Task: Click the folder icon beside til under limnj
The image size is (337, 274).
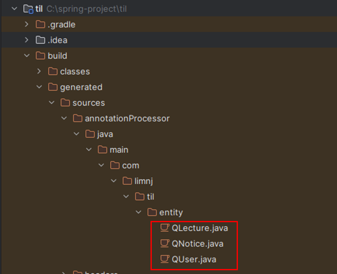Action: (x=140, y=196)
